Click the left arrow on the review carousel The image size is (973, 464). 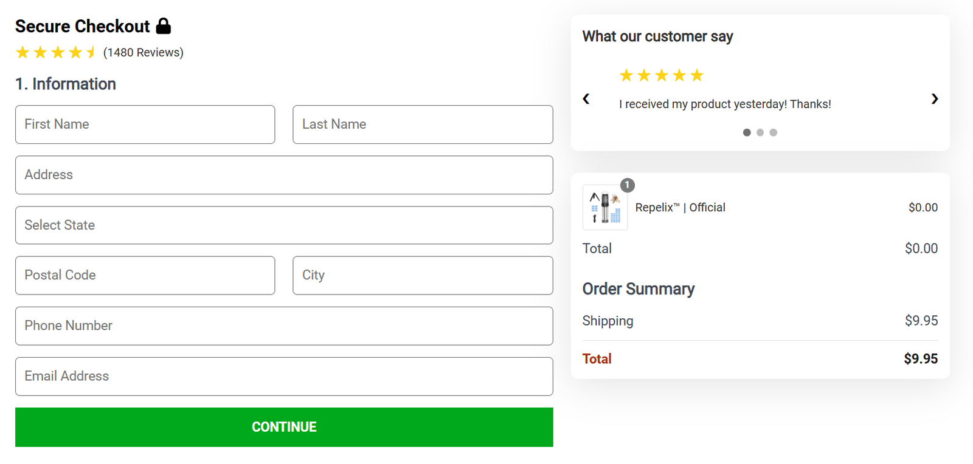(x=586, y=99)
